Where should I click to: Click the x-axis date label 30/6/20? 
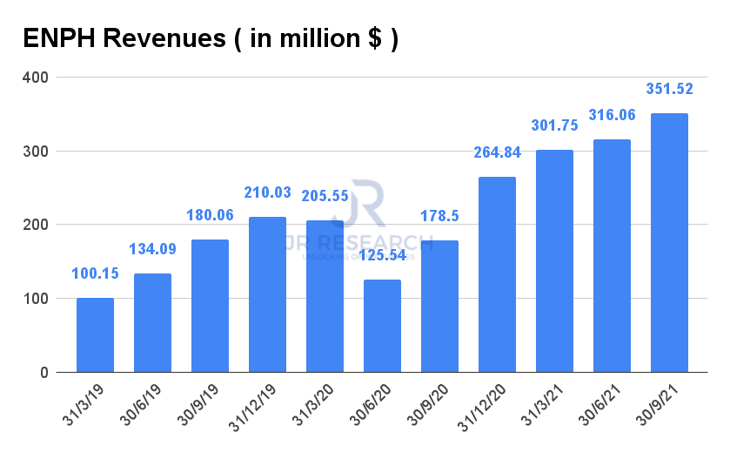click(371, 404)
